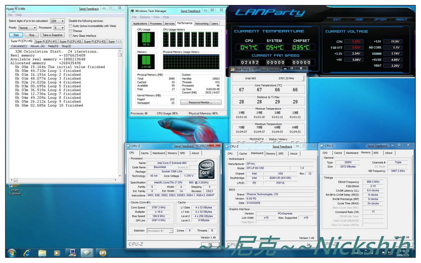Open Resource Monitor from Task Manager
421x263 pixels.
(x=201, y=102)
